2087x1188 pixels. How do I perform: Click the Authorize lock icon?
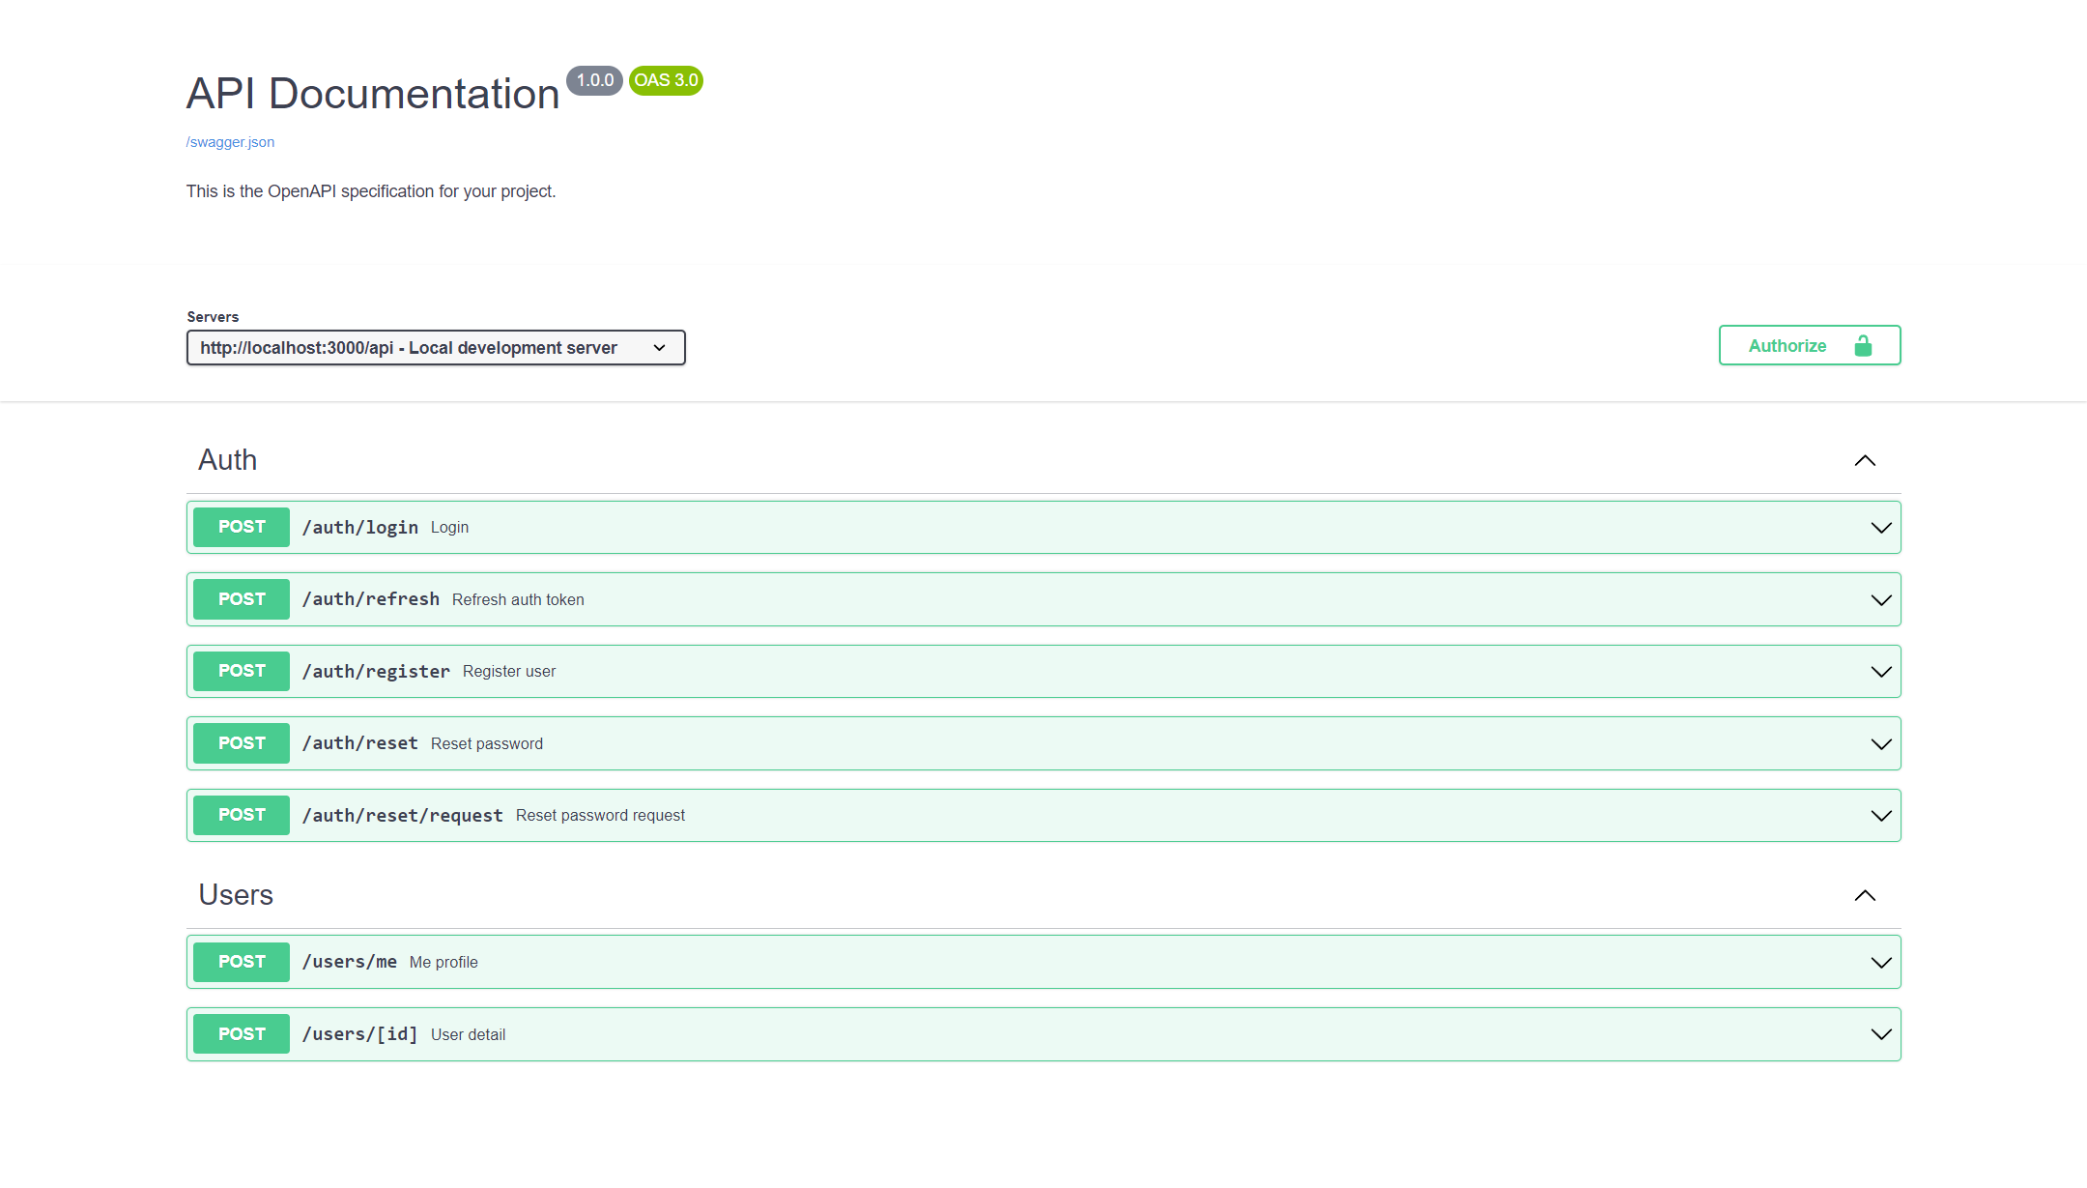click(x=1863, y=346)
